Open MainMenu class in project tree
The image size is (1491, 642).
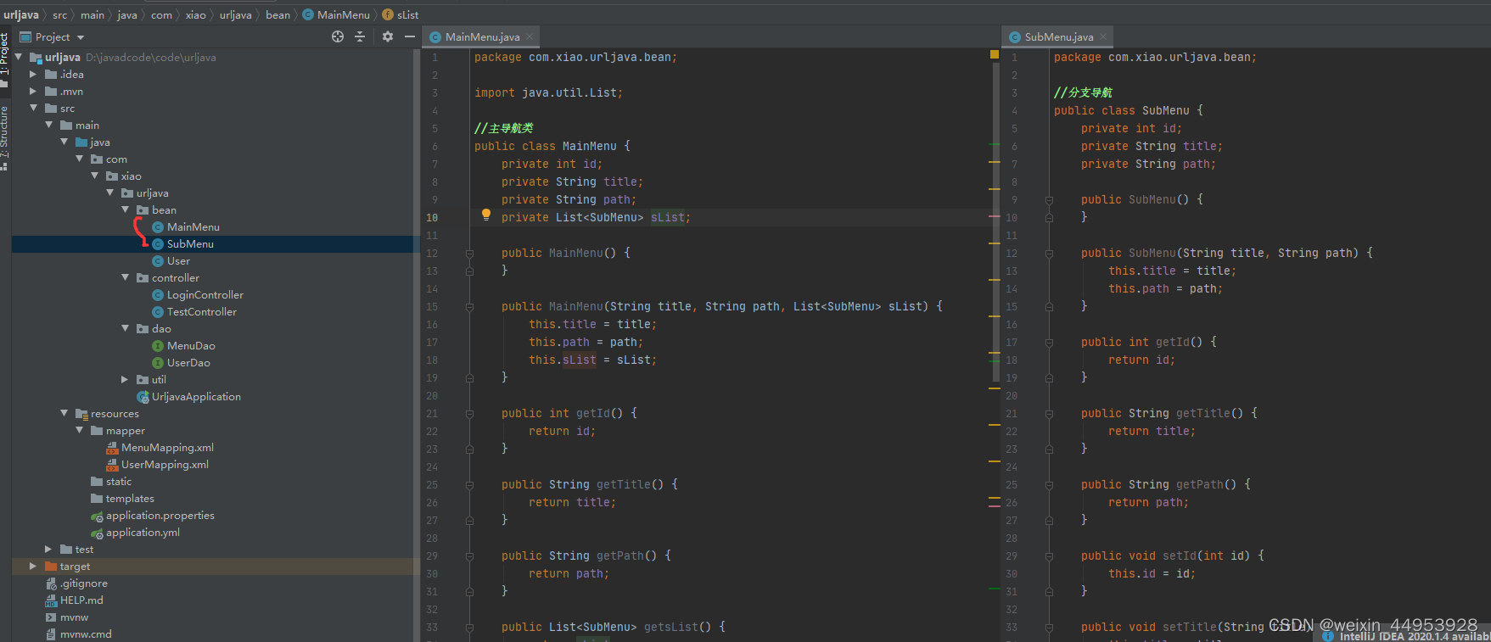[x=193, y=226]
